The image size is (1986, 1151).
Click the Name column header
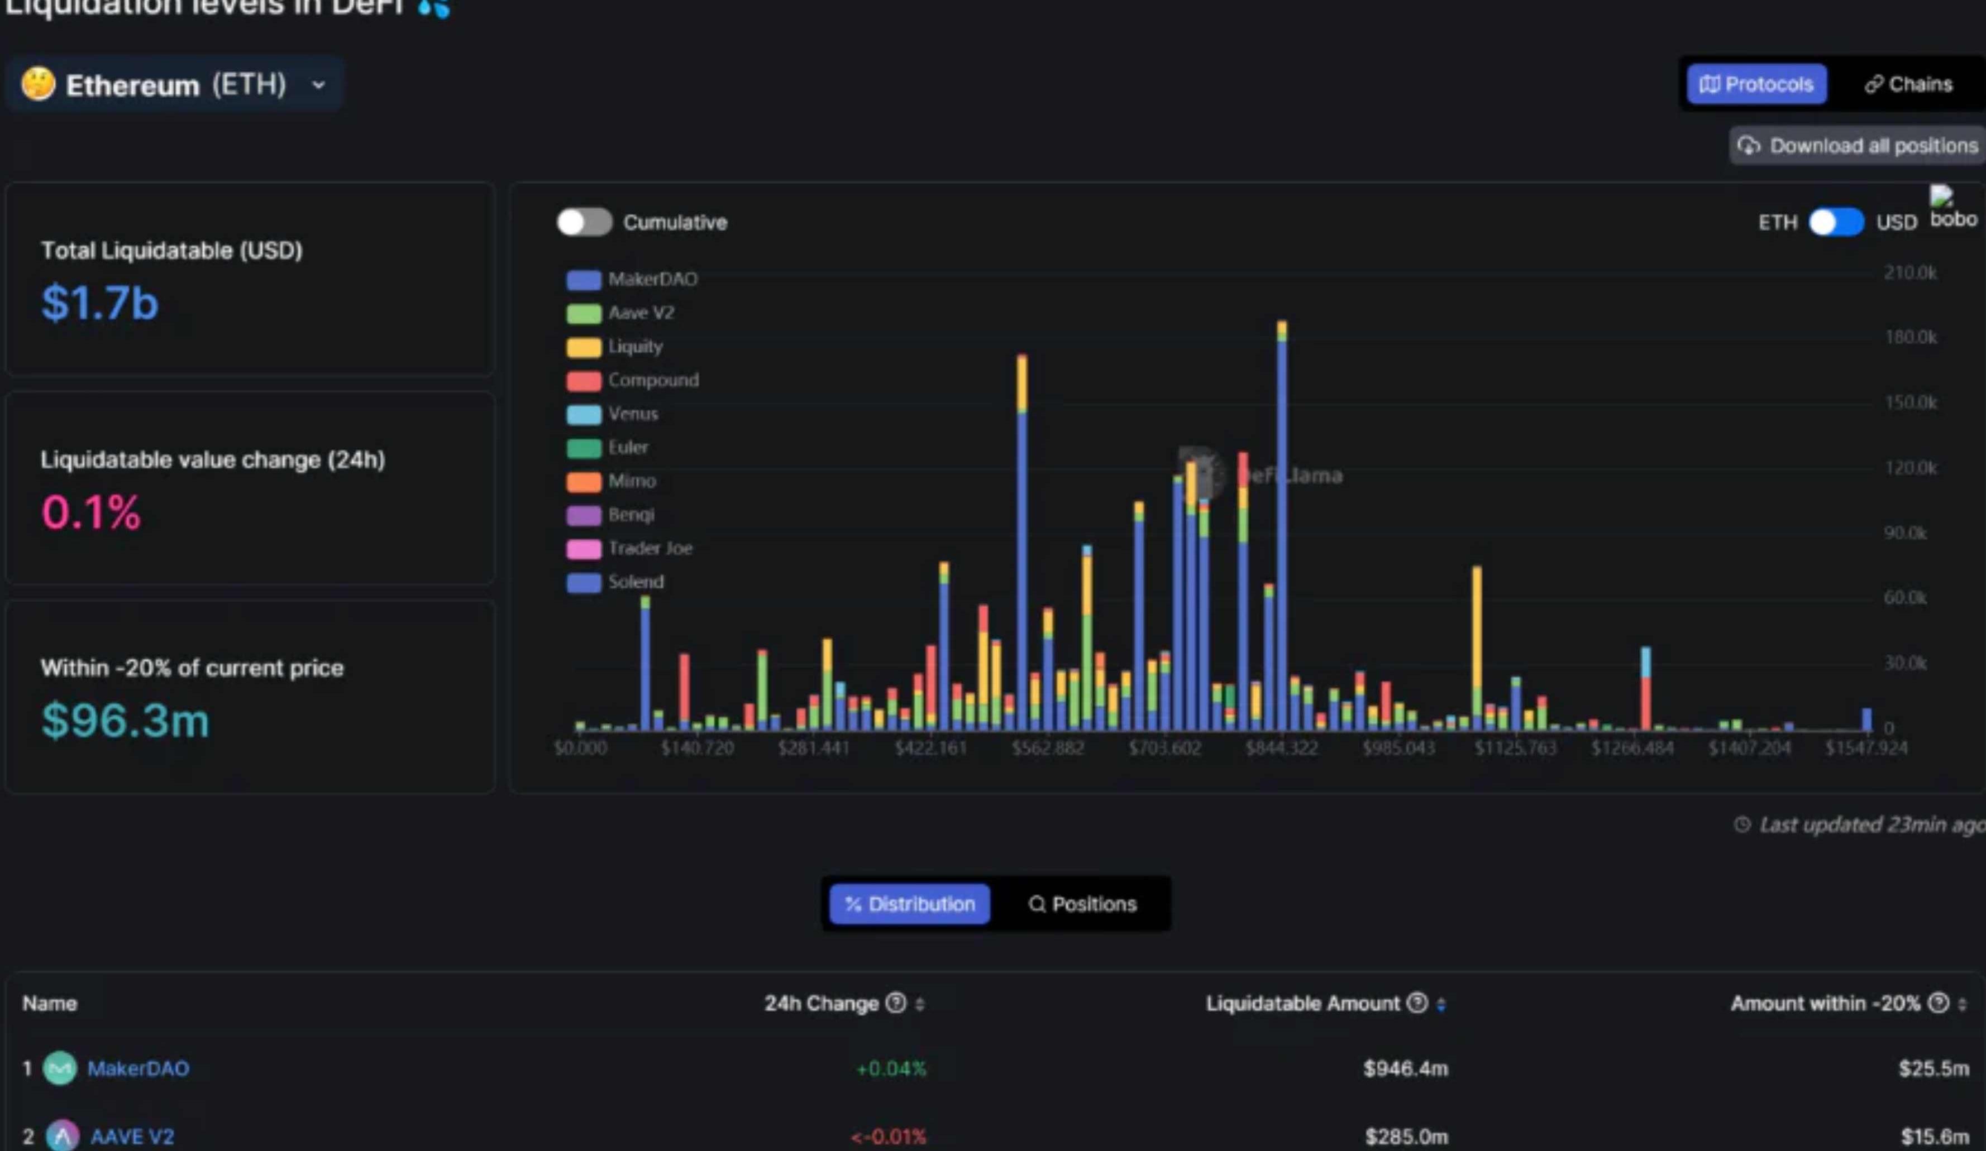50,1003
